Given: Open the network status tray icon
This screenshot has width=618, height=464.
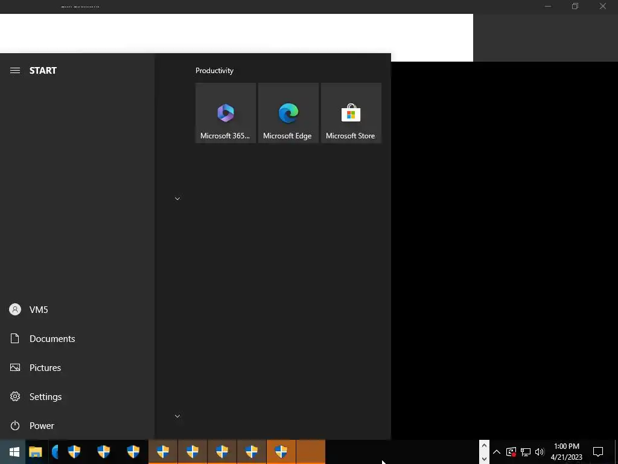Looking at the screenshot, I should click(x=526, y=452).
